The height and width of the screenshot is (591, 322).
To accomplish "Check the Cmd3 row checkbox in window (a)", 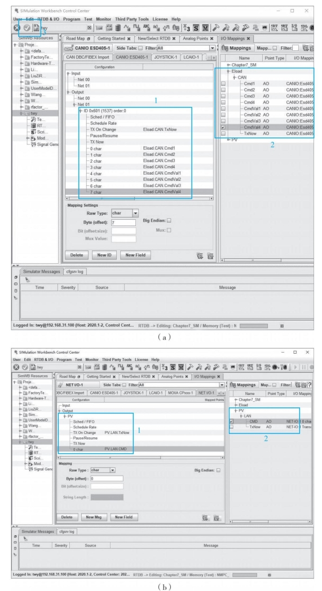I will pos(223,96).
